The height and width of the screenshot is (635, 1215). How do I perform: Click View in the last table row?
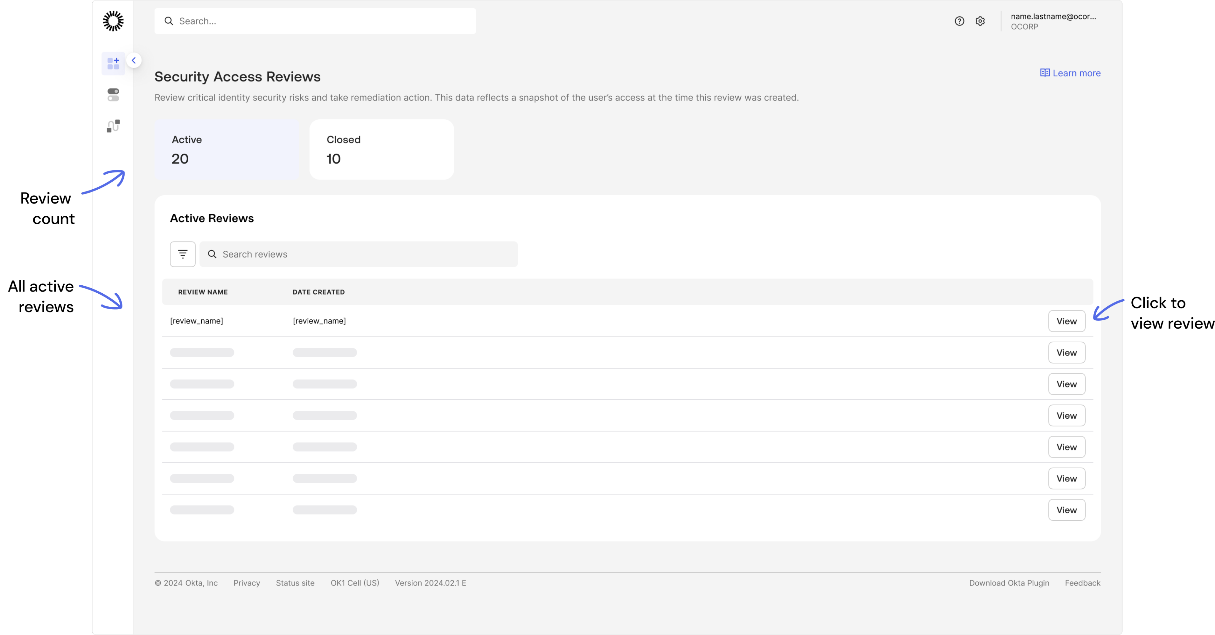[x=1066, y=510]
